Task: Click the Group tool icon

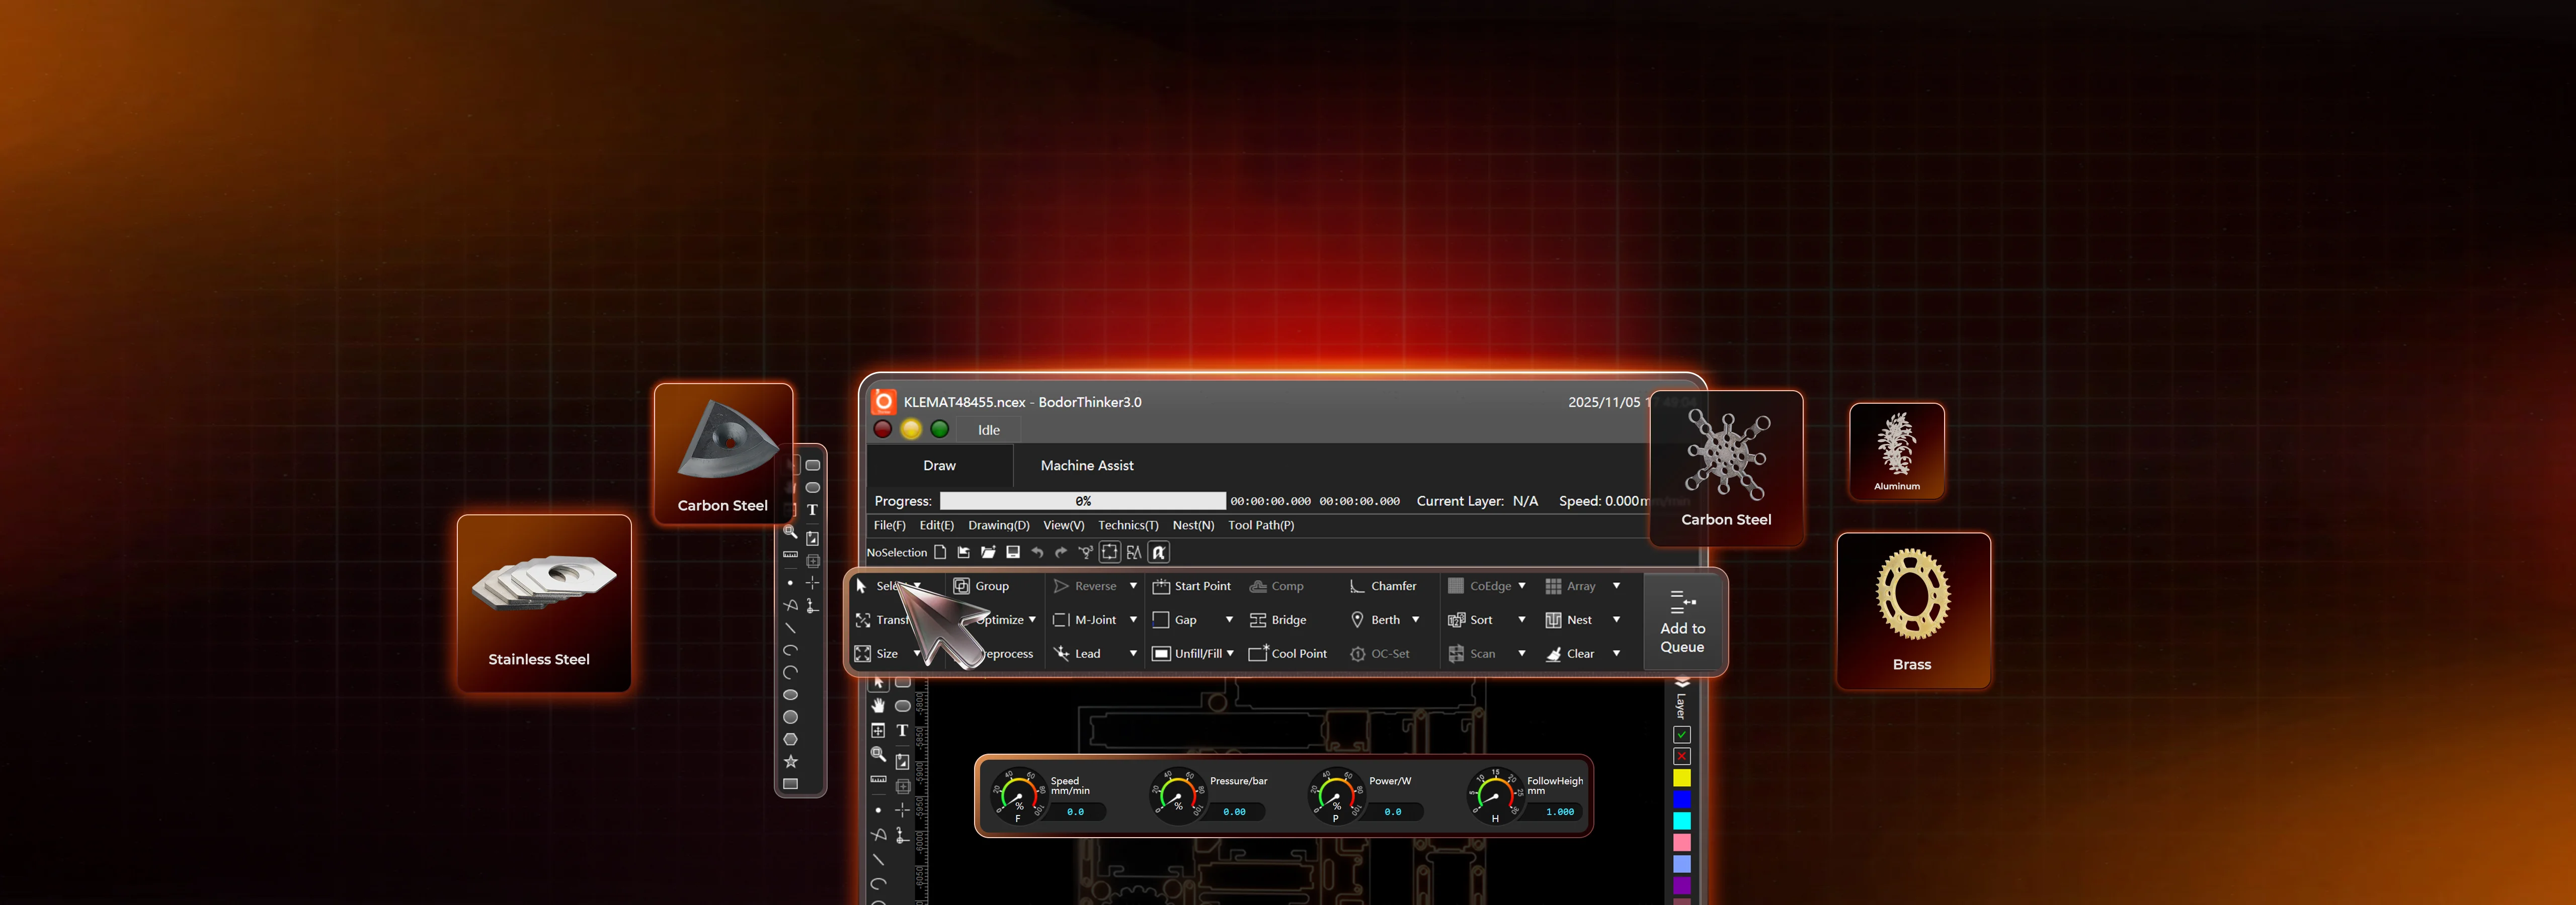Action: tap(961, 586)
